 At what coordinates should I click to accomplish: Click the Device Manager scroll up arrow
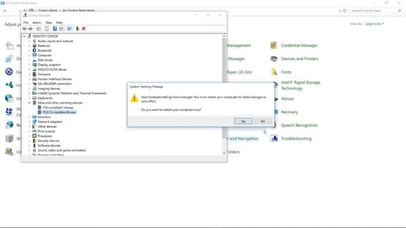coord(224,36)
